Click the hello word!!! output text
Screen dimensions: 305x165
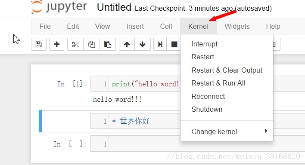point(117,99)
